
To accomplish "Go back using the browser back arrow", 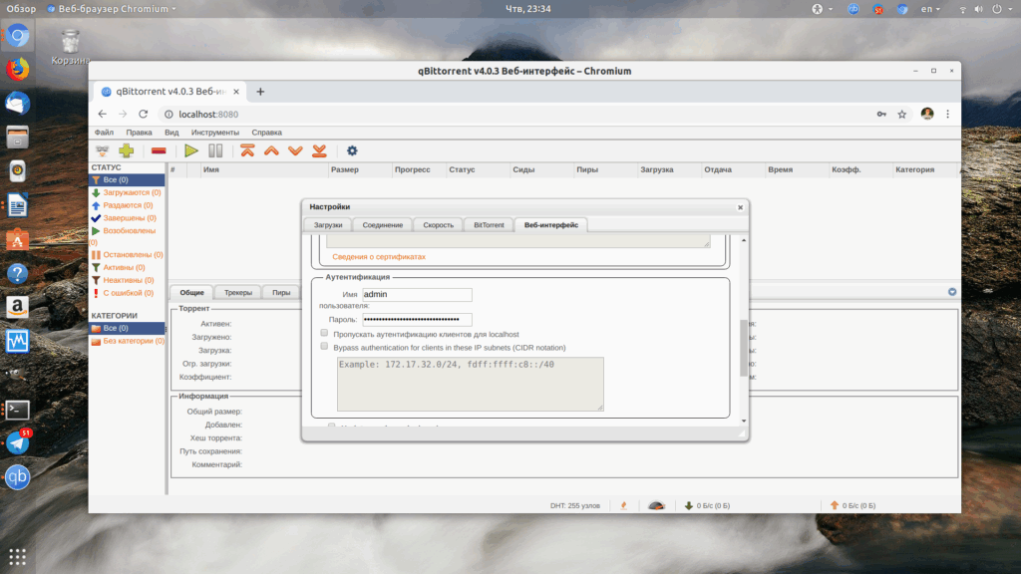I will tap(103, 114).
